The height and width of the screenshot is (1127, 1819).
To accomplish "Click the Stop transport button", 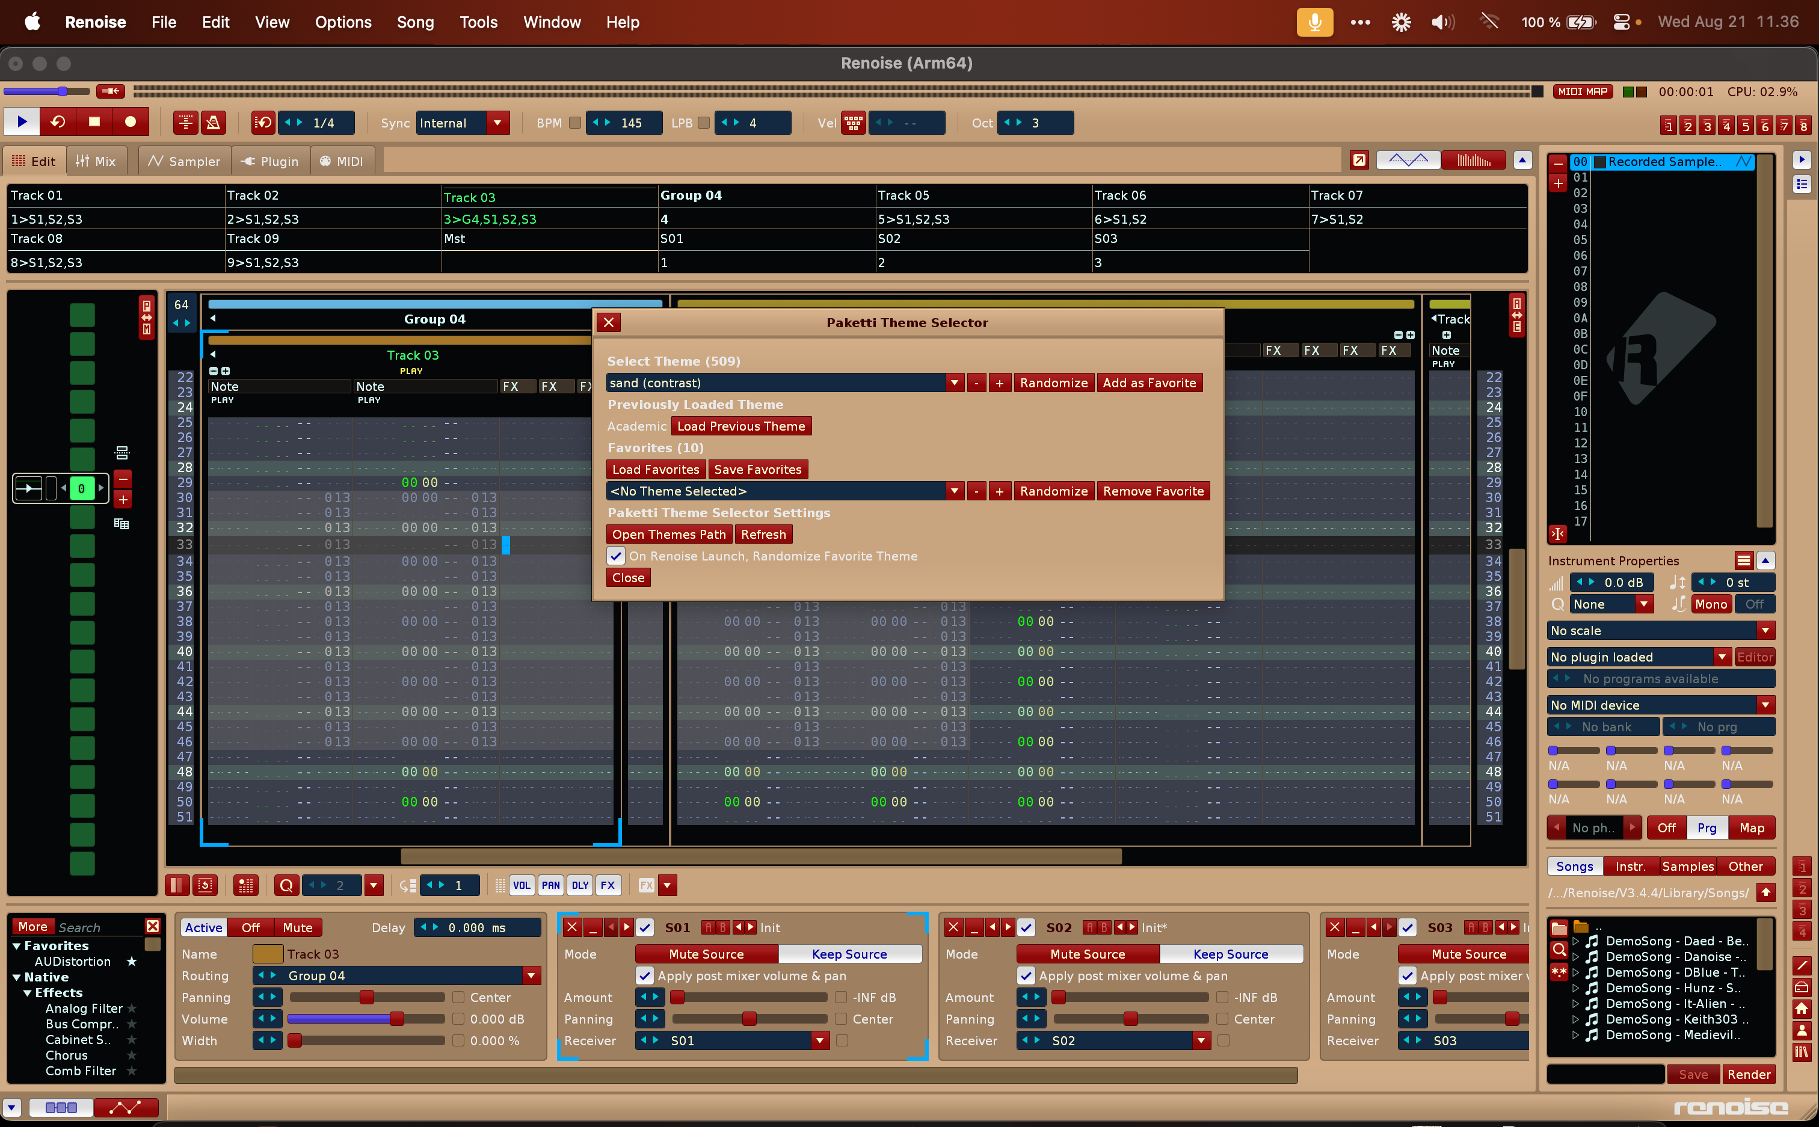I will [x=94, y=122].
